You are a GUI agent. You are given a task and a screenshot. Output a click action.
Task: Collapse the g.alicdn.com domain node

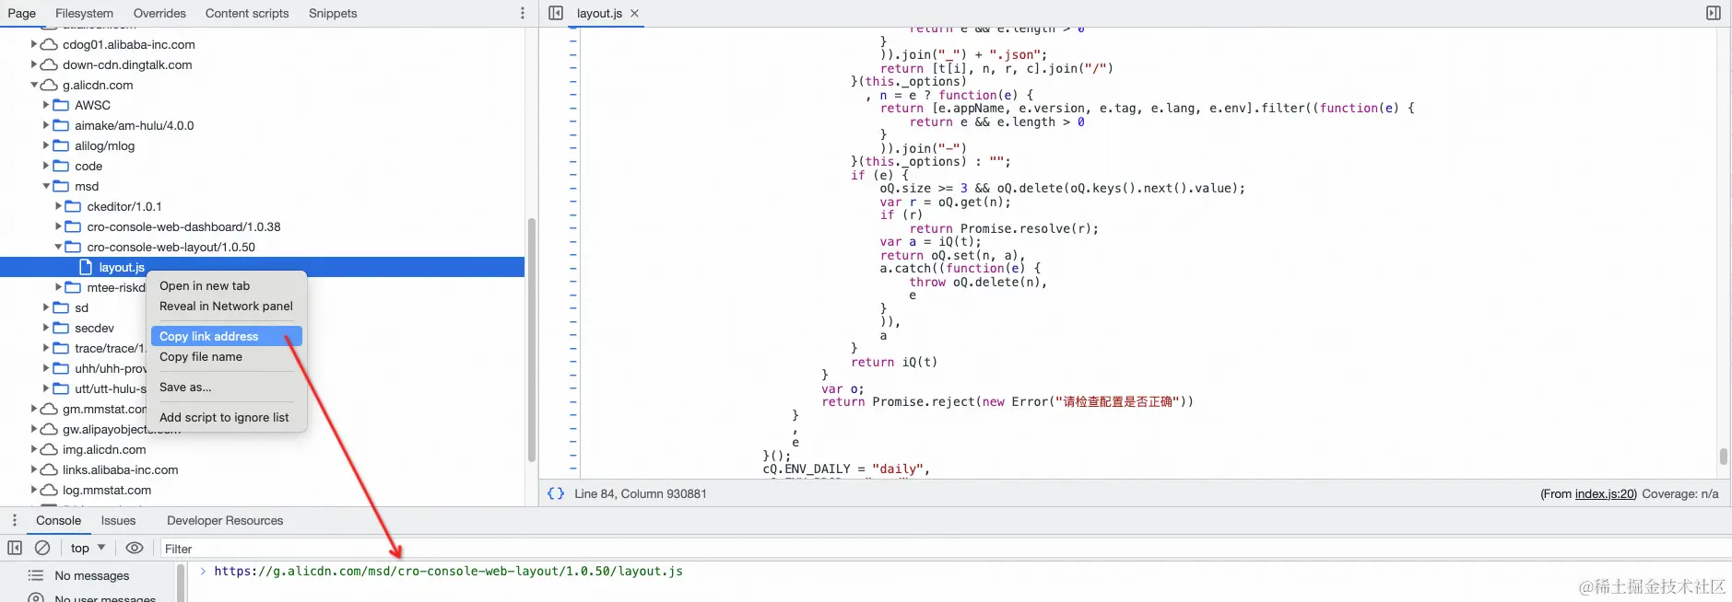click(x=34, y=85)
